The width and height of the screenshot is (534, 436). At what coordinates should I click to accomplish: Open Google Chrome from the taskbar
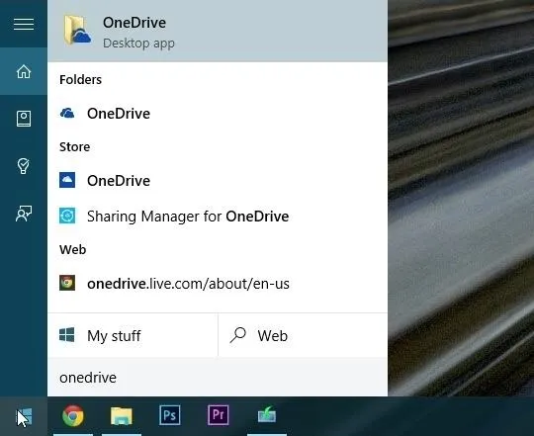click(x=73, y=416)
